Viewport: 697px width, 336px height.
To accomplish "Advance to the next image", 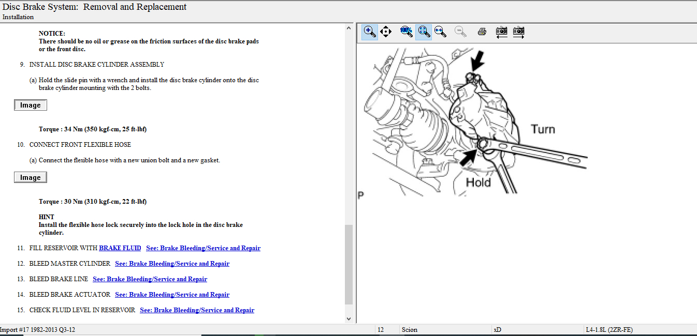I will point(518,32).
